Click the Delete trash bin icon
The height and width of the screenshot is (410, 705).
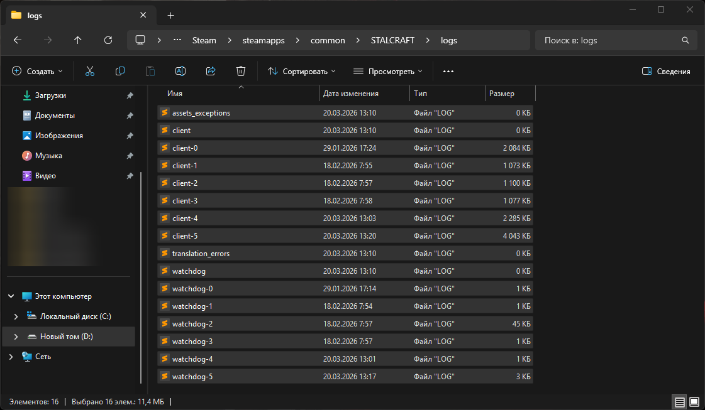[x=240, y=72]
